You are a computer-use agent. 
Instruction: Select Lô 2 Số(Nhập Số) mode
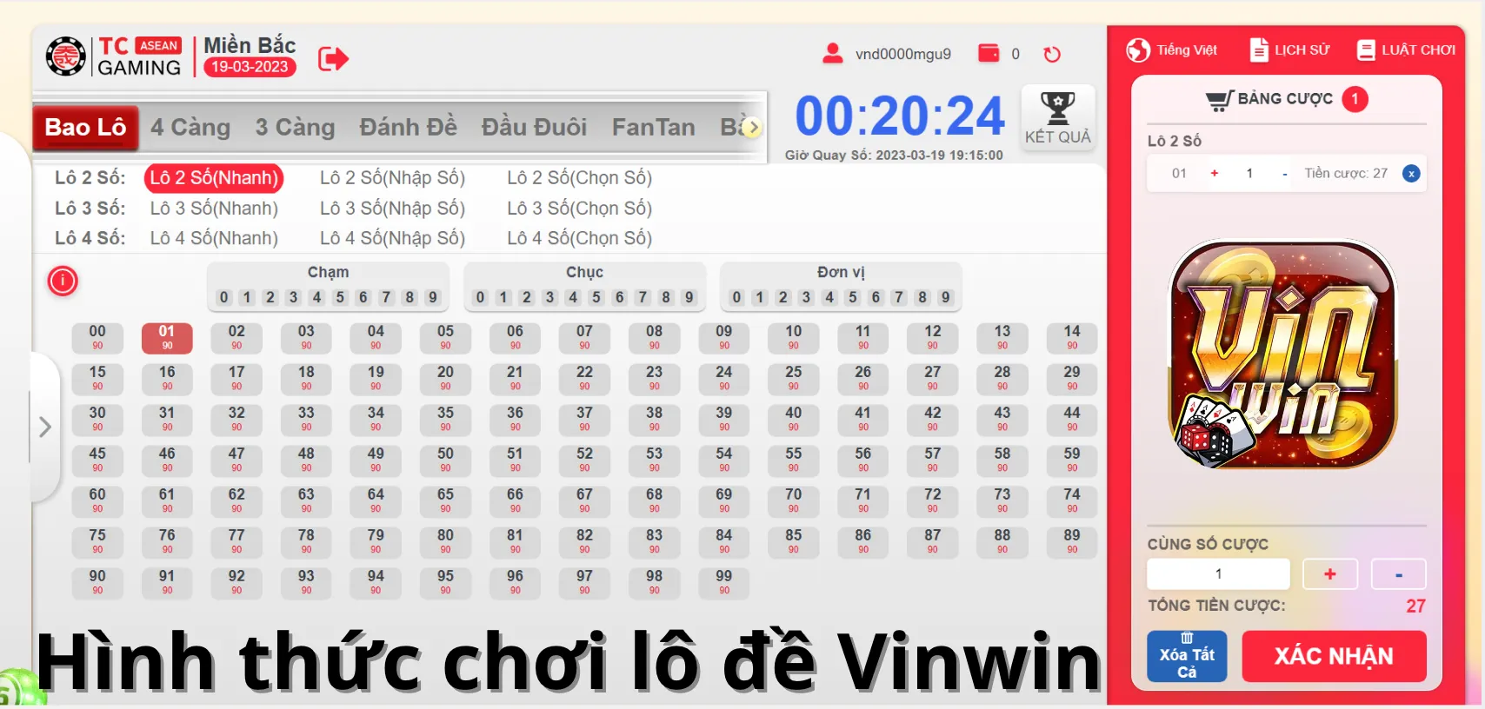(392, 178)
